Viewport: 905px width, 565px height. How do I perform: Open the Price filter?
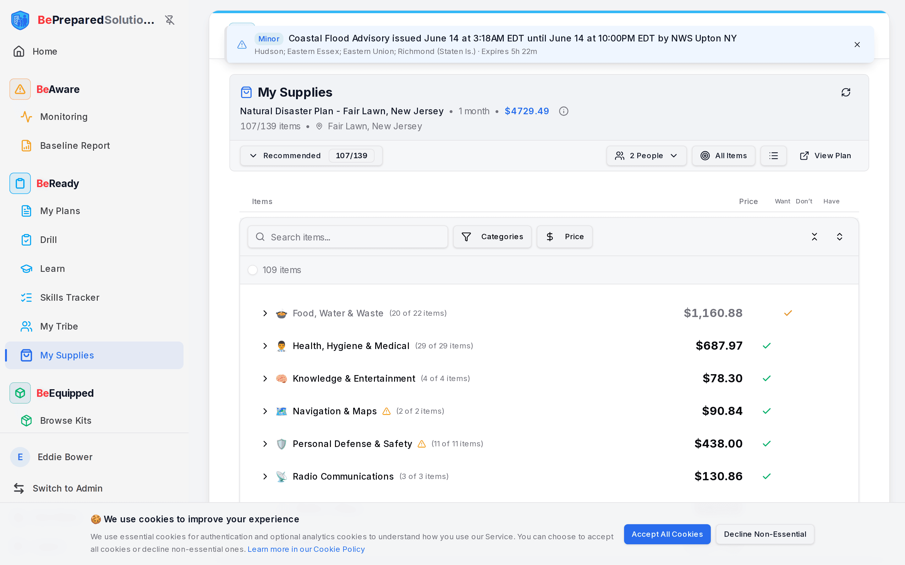pyautogui.click(x=564, y=237)
